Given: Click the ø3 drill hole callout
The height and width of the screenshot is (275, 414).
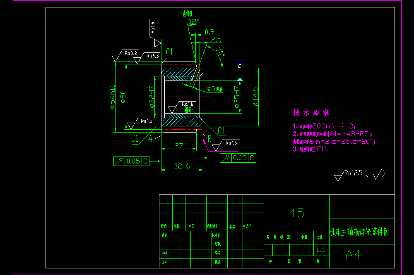Looking at the screenshot, I should coord(215,89).
